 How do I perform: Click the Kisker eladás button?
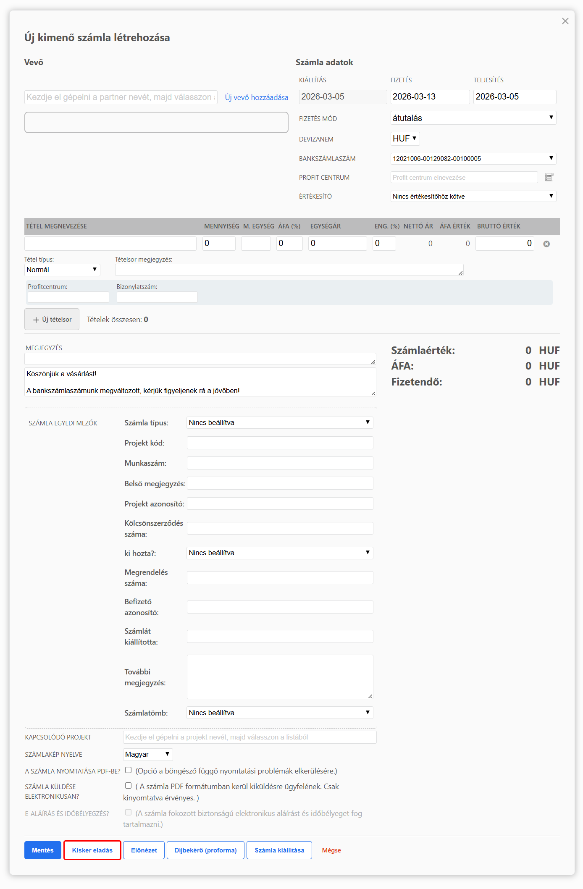pos(92,850)
